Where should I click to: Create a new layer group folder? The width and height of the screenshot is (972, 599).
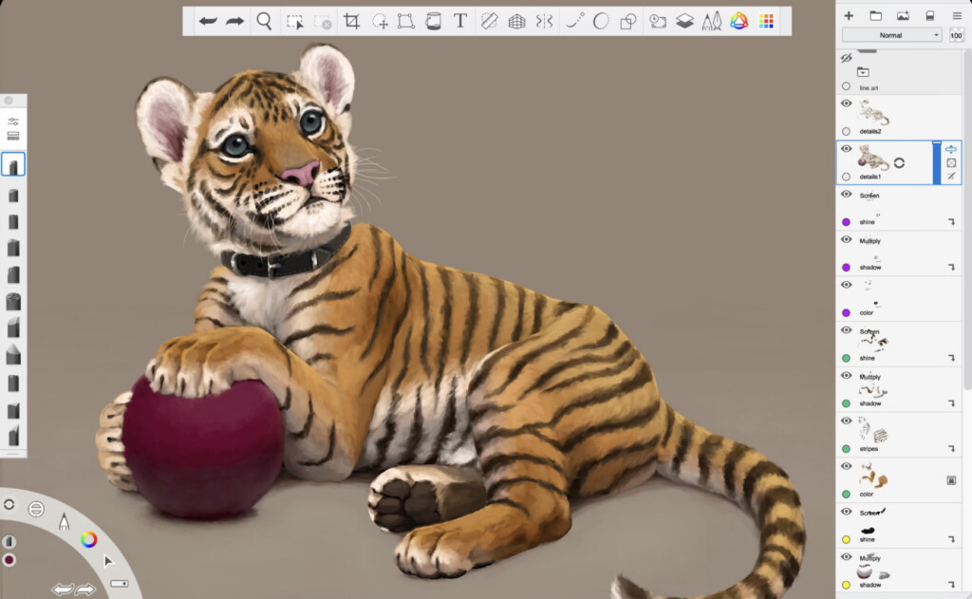[x=876, y=15]
